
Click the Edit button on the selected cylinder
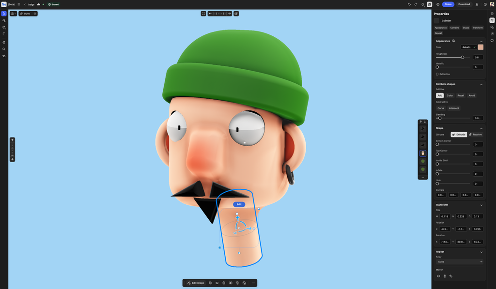(x=240, y=204)
